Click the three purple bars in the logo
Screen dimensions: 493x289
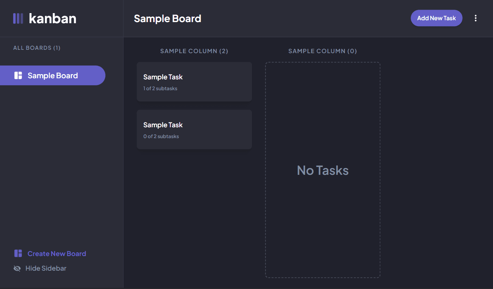coord(18,18)
